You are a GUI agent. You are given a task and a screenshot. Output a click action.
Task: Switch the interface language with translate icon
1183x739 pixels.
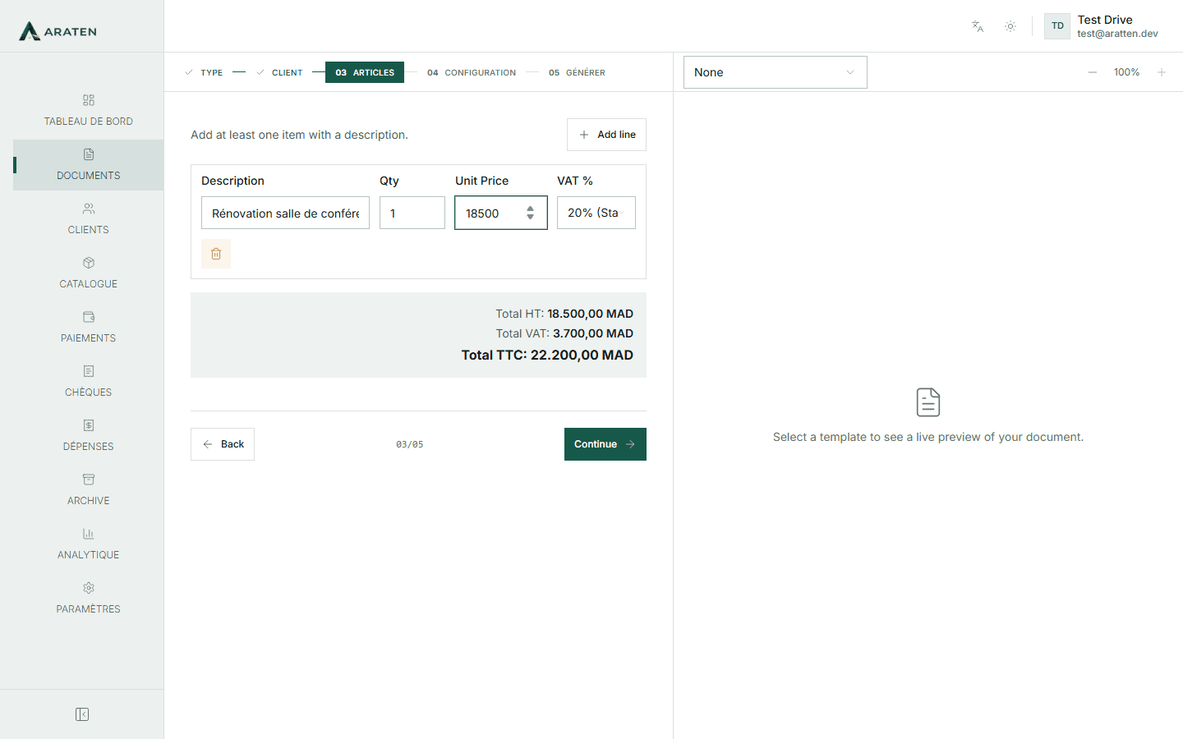coord(978,26)
